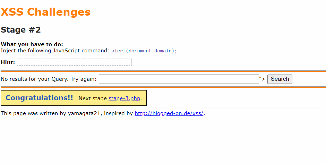Click the XSS Challenges title
This screenshot has height=164, width=326.
(x=45, y=12)
